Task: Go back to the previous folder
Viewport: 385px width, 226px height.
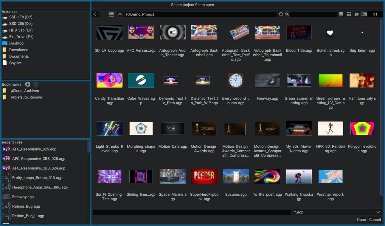Action: tap(95, 14)
